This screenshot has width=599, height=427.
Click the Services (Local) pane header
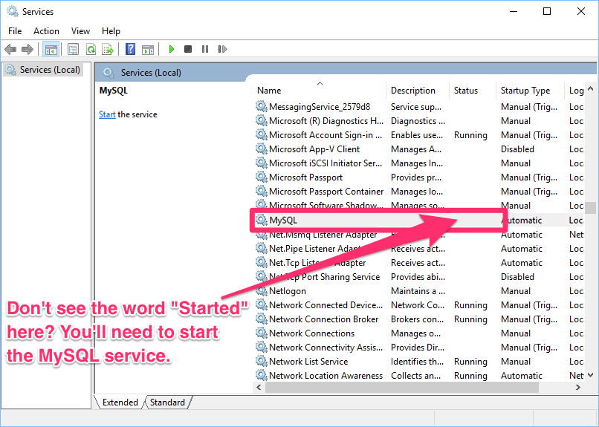click(x=151, y=73)
